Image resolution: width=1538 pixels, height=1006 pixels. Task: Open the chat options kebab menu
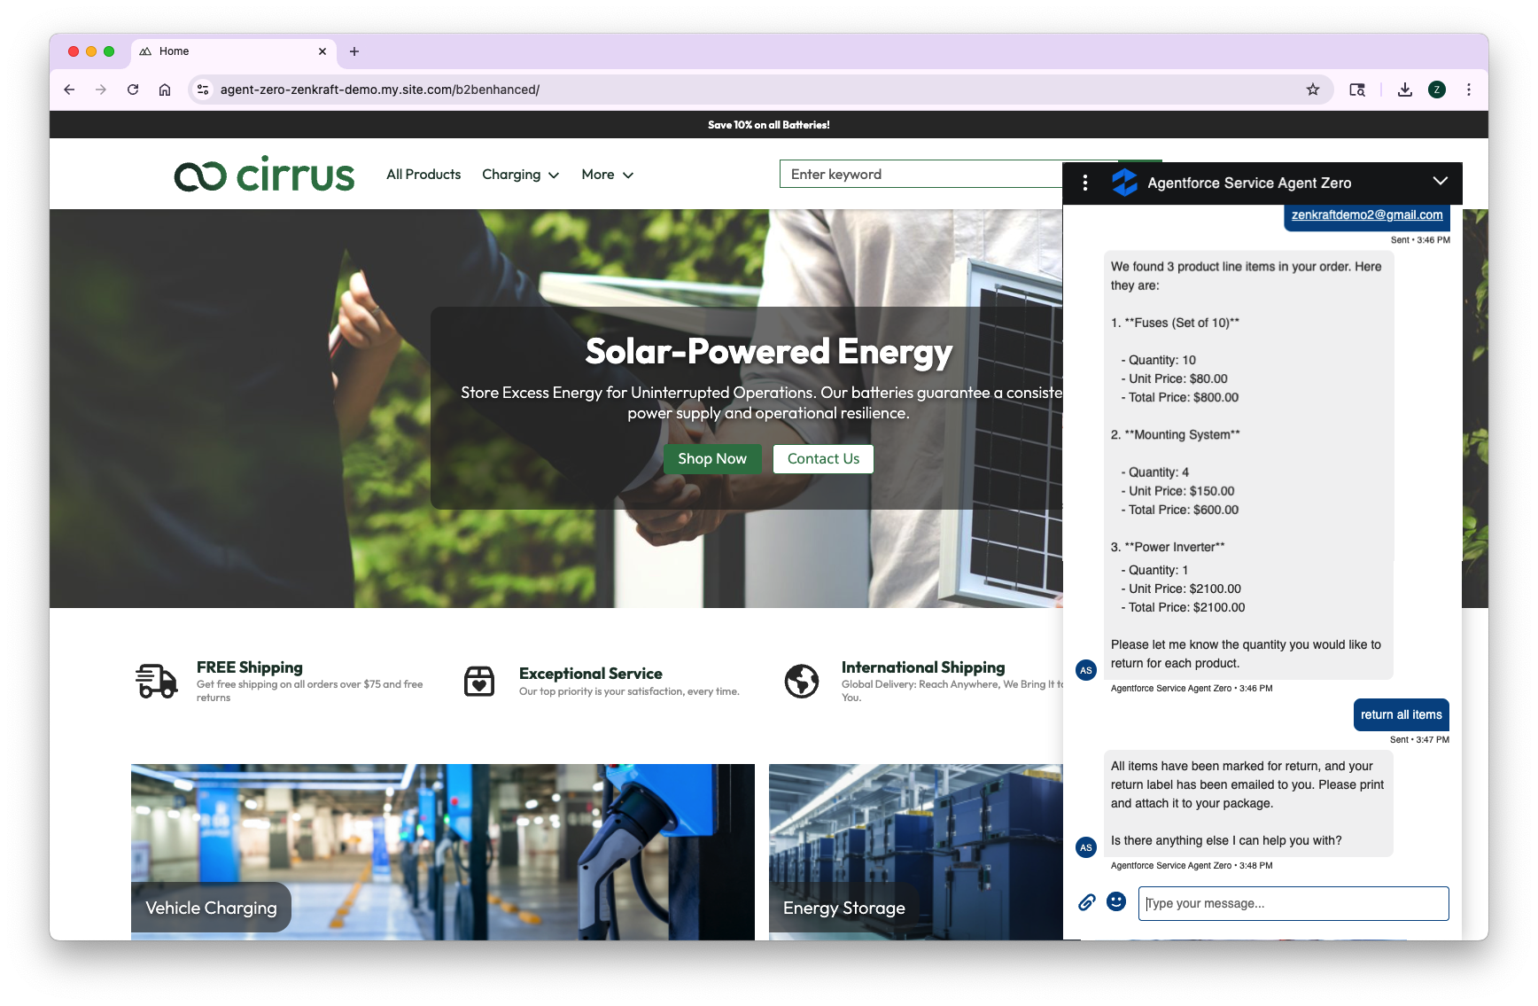point(1084,183)
